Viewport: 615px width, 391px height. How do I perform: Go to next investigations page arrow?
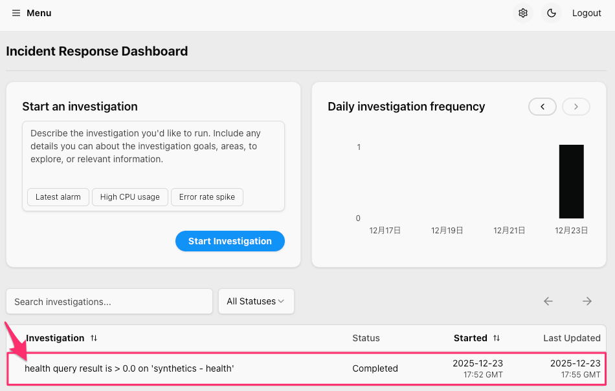coord(587,301)
